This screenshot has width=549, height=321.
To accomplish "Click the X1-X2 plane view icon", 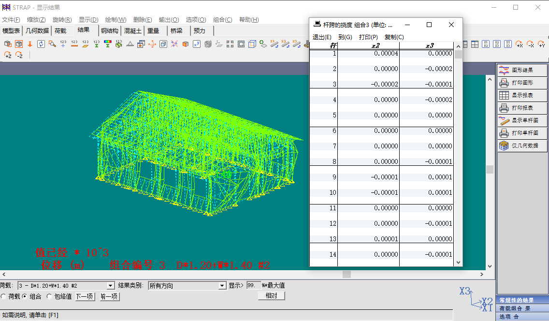I will [x=486, y=44].
